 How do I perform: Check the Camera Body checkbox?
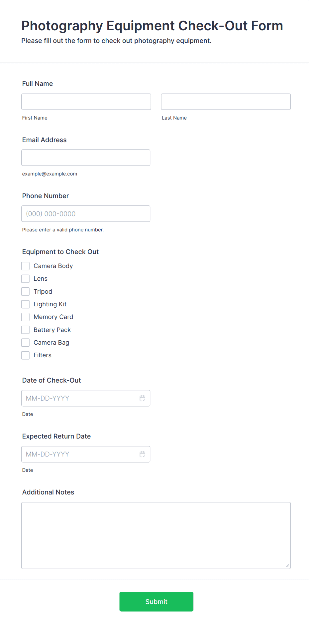(x=26, y=266)
